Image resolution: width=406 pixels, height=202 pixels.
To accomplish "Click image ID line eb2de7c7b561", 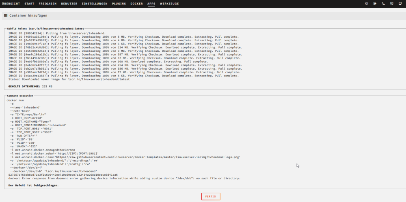I will click(125, 69).
